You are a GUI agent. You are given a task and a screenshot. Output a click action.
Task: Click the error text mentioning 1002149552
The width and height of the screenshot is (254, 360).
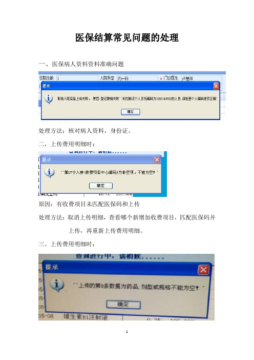point(137,99)
